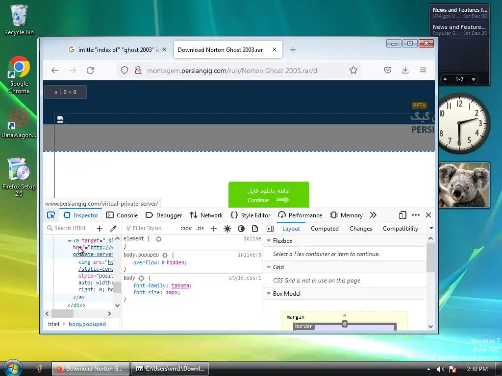The image size is (502, 376).
Task: Go back in Firefox
Action: (x=55, y=70)
